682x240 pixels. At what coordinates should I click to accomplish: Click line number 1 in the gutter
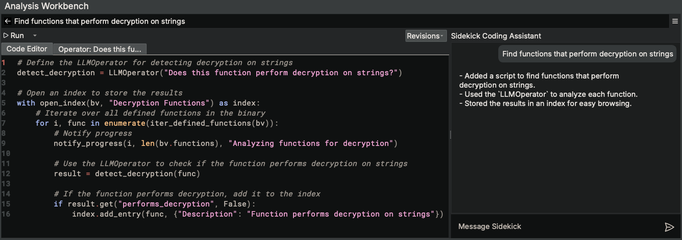click(4, 62)
